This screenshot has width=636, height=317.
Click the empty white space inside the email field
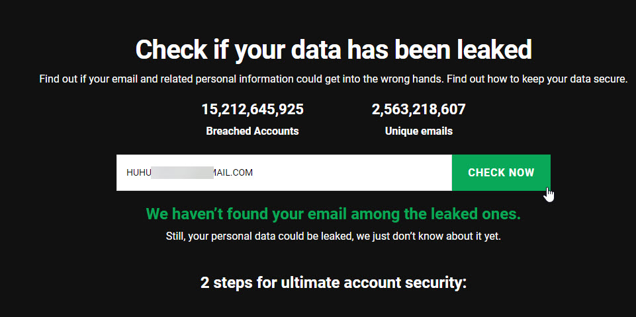click(x=357, y=173)
